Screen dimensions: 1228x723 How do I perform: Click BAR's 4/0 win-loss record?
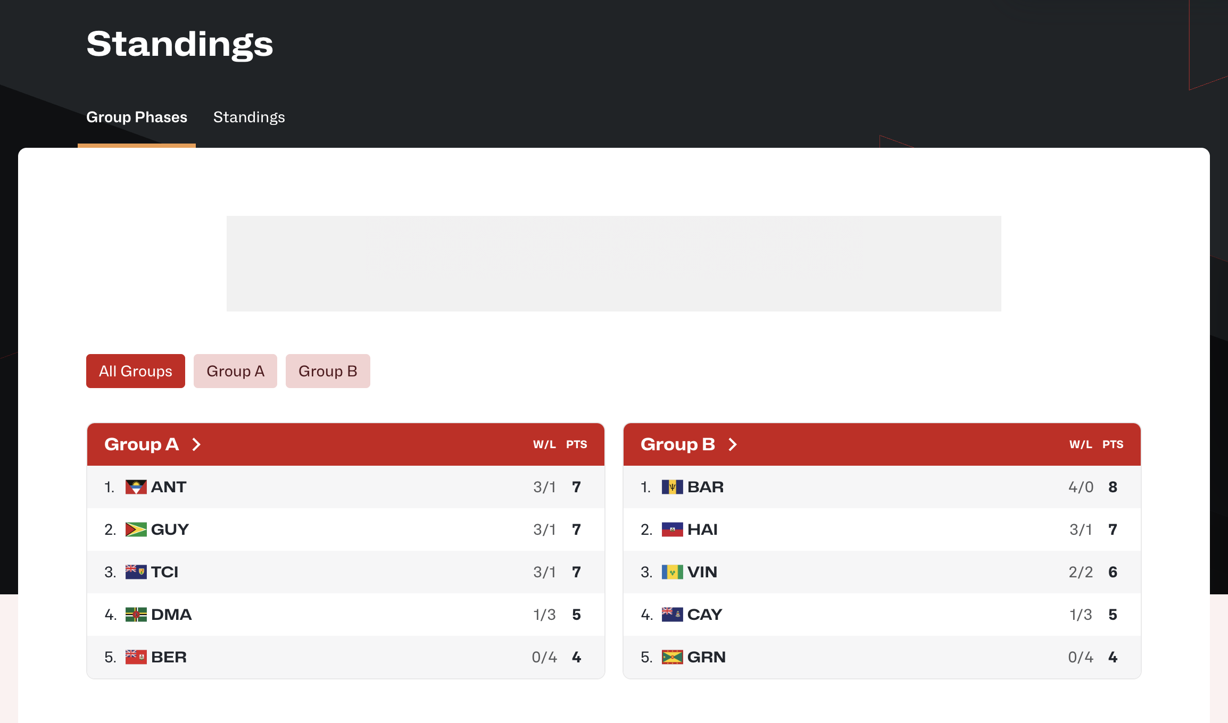(1081, 487)
